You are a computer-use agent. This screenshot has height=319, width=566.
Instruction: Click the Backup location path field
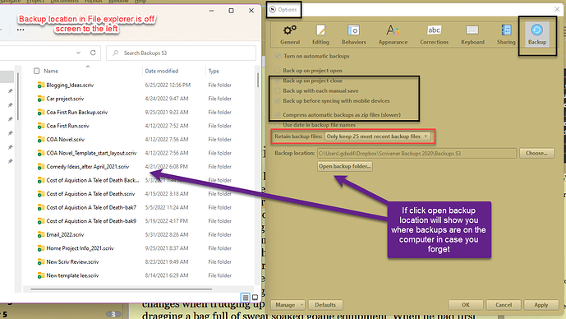pyautogui.click(x=417, y=153)
